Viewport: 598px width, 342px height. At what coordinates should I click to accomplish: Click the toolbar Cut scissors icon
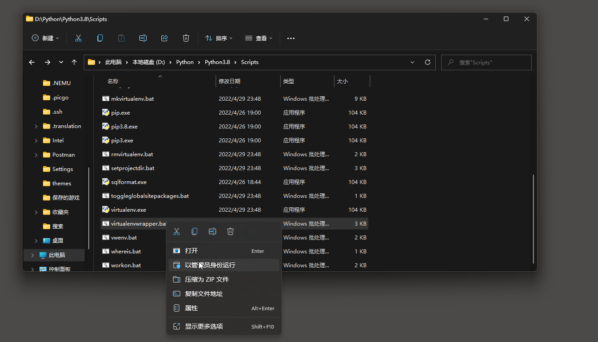[78, 38]
